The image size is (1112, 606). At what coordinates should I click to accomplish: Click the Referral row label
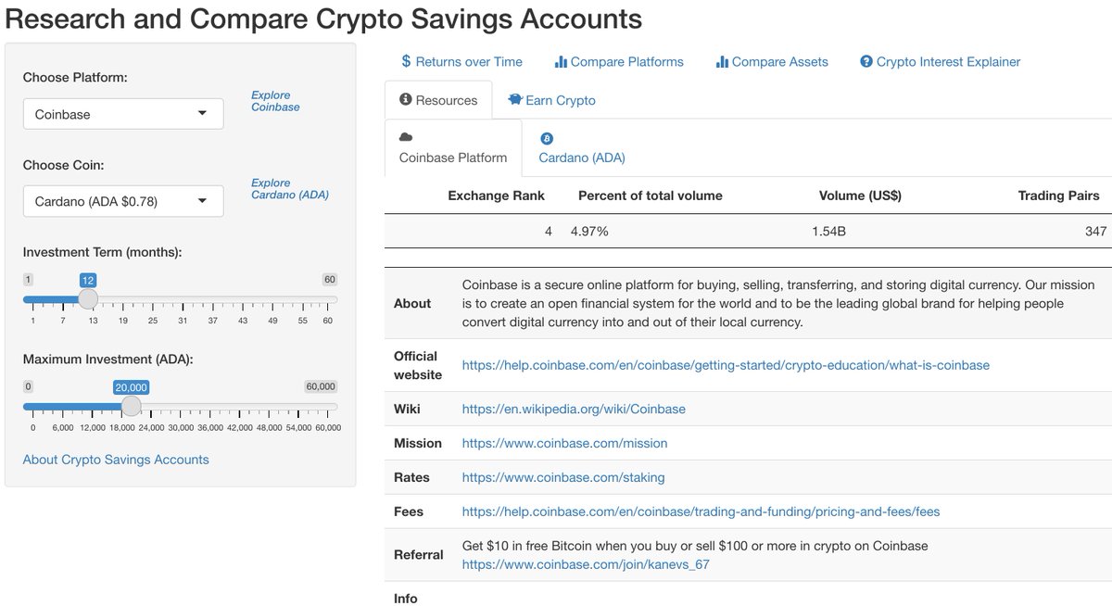tap(418, 554)
